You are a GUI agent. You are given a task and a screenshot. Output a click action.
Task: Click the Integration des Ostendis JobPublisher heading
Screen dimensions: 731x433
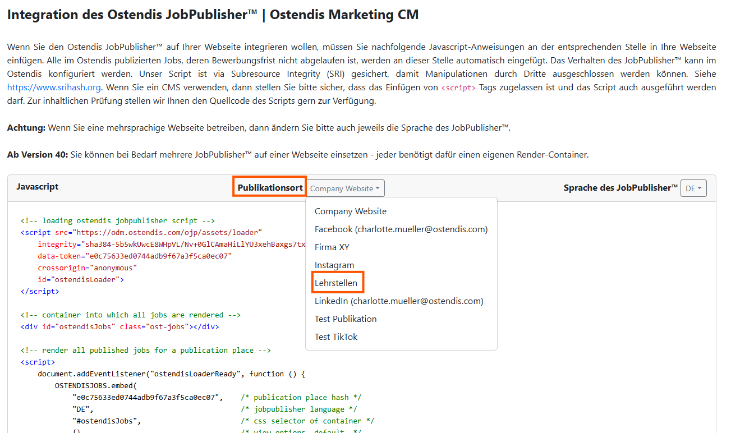213,15
